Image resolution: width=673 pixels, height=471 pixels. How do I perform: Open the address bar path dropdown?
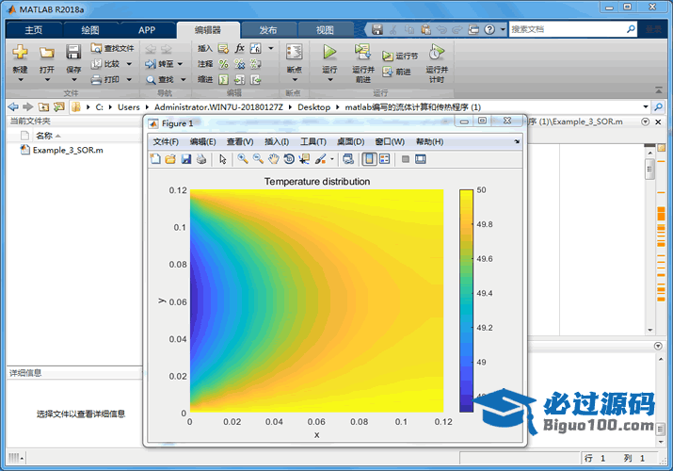click(646, 106)
